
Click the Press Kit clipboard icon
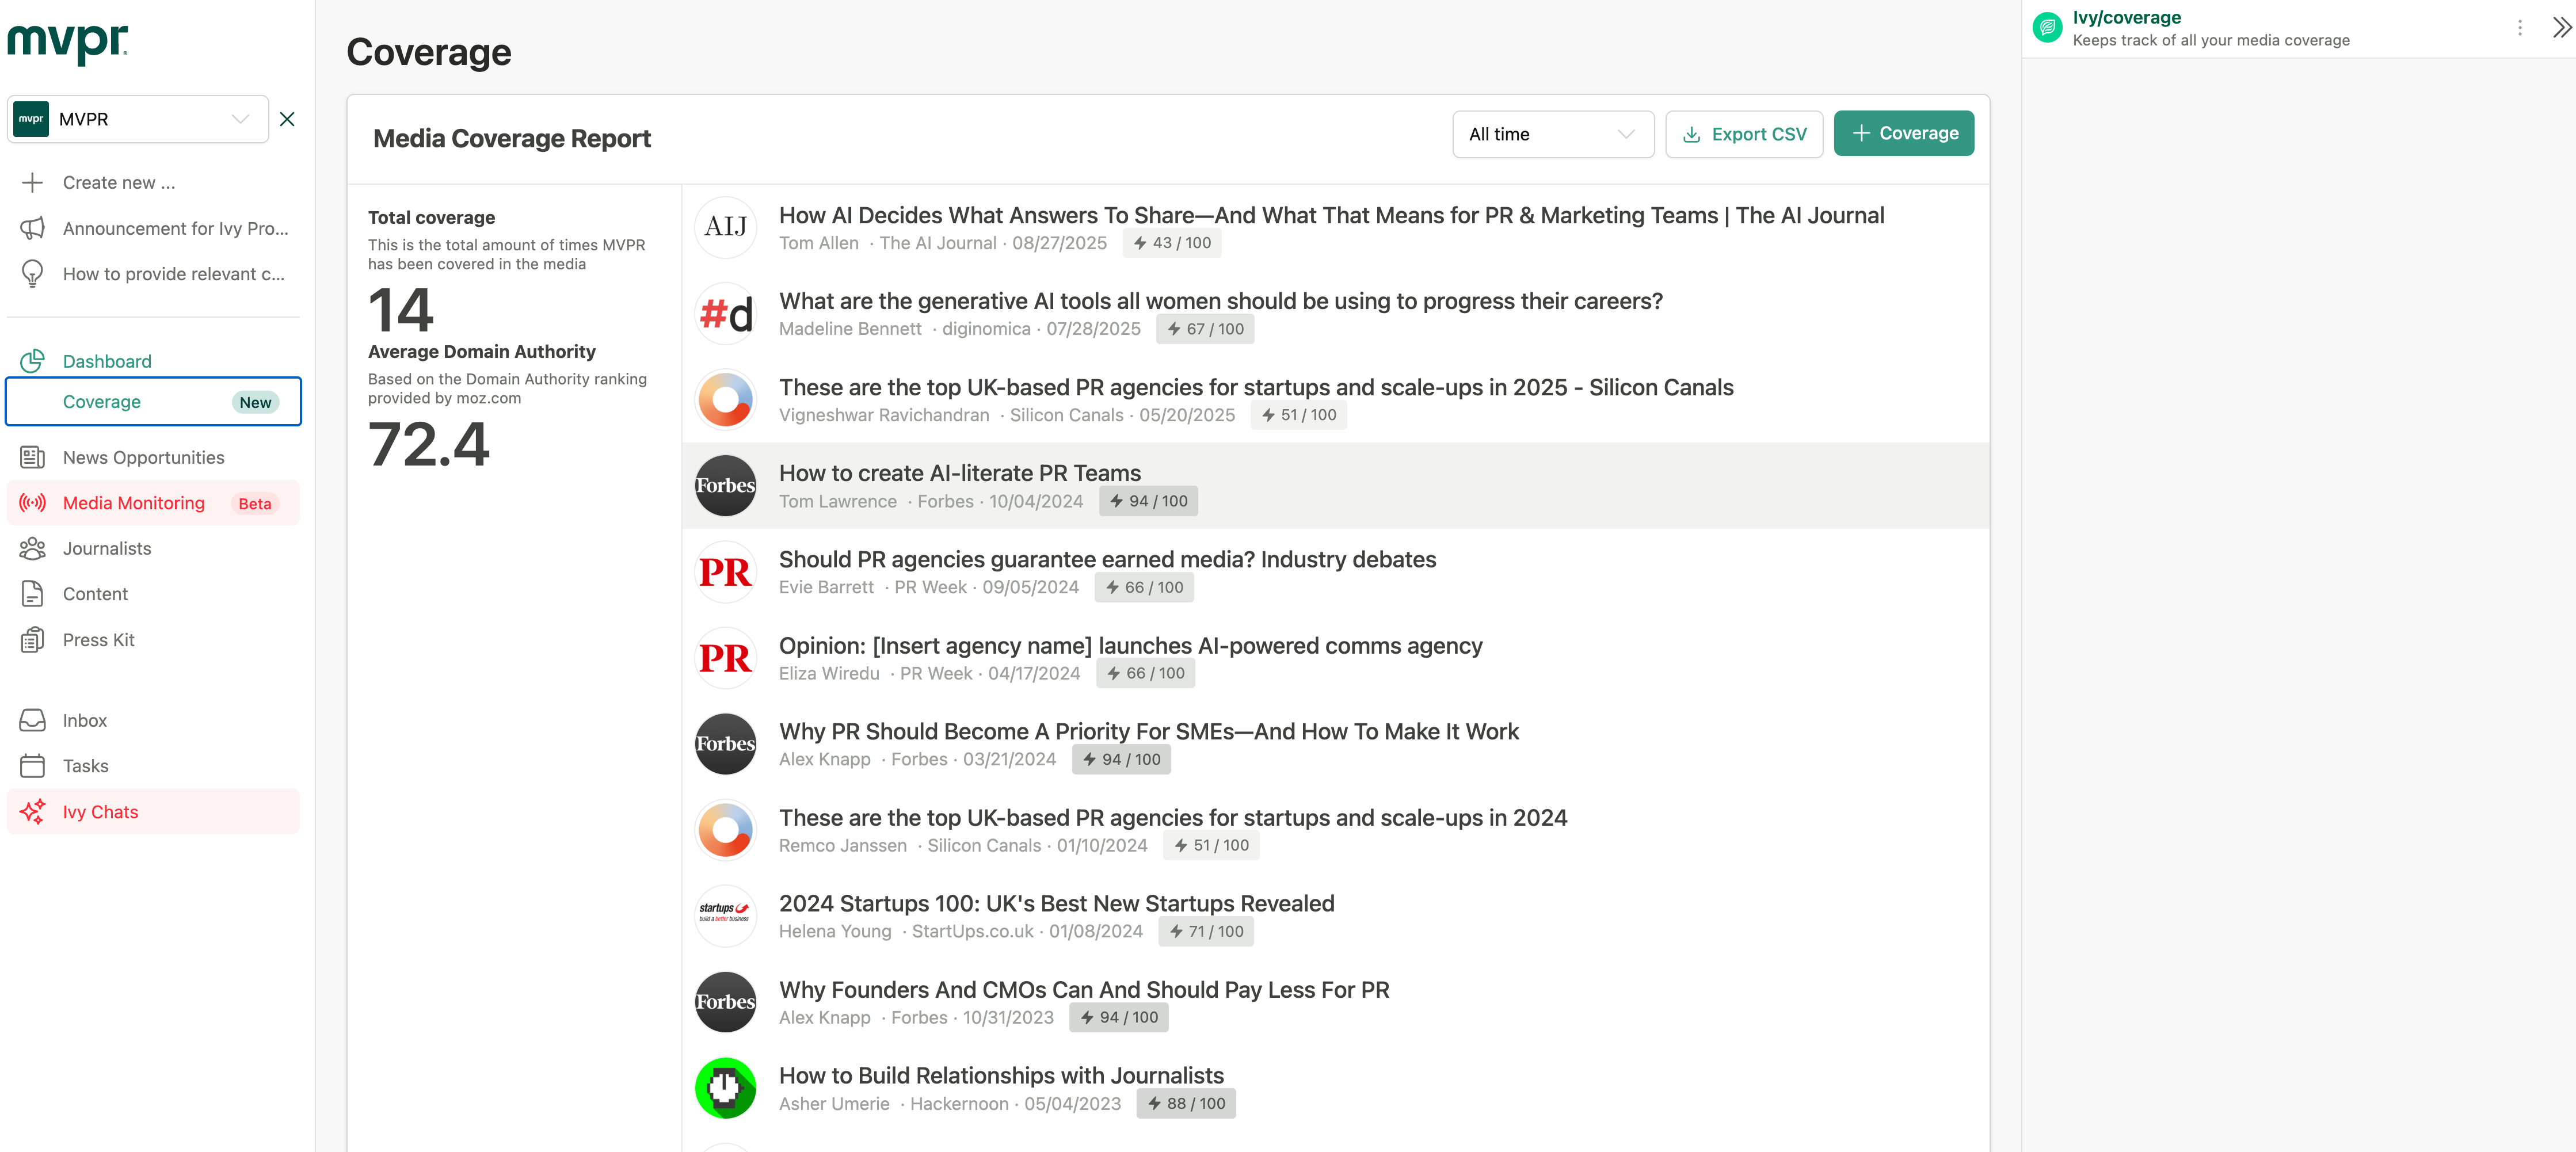(32, 640)
